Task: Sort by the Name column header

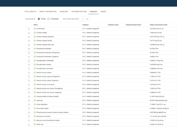Action: (35, 25)
